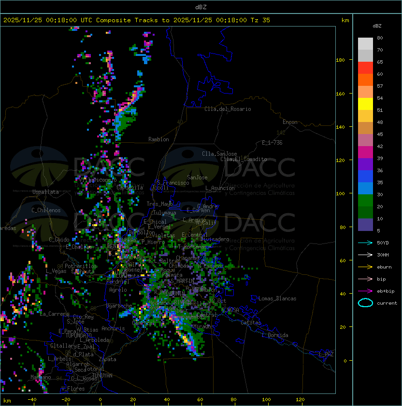This screenshot has height=406, width=402.
Task: Click the 'current' legend label
Action: pos(387,303)
